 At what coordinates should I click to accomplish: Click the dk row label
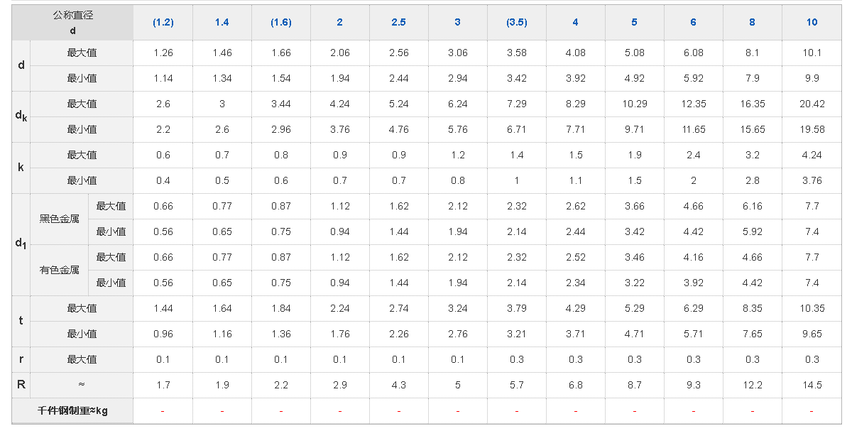[21, 116]
